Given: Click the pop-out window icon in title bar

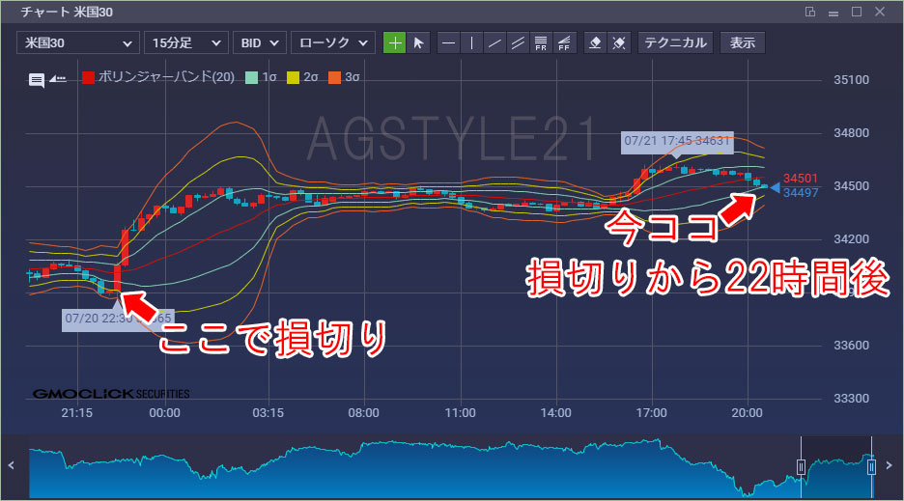Looking at the screenshot, I should pyautogui.click(x=810, y=12).
